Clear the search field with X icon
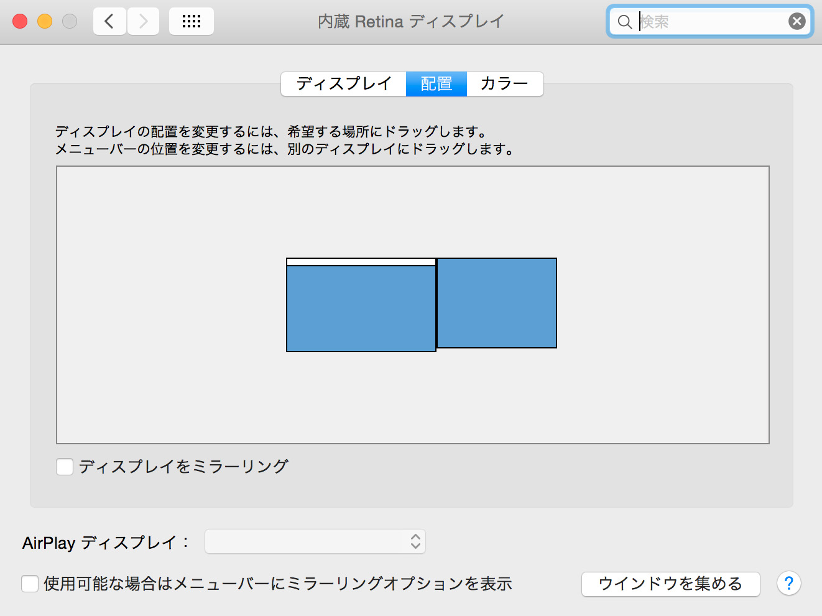The height and width of the screenshot is (616, 822). pyautogui.click(x=797, y=22)
